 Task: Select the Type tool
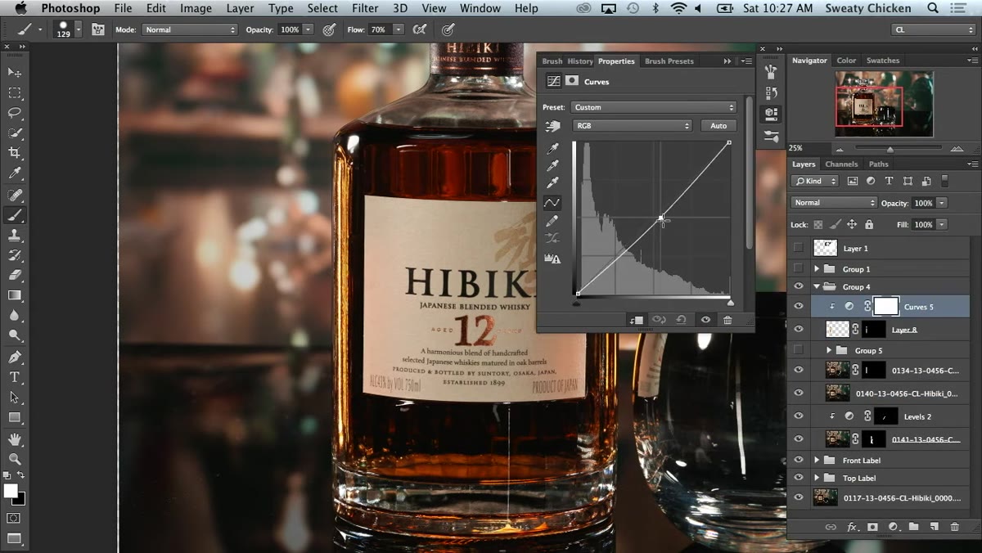(15, 377)
